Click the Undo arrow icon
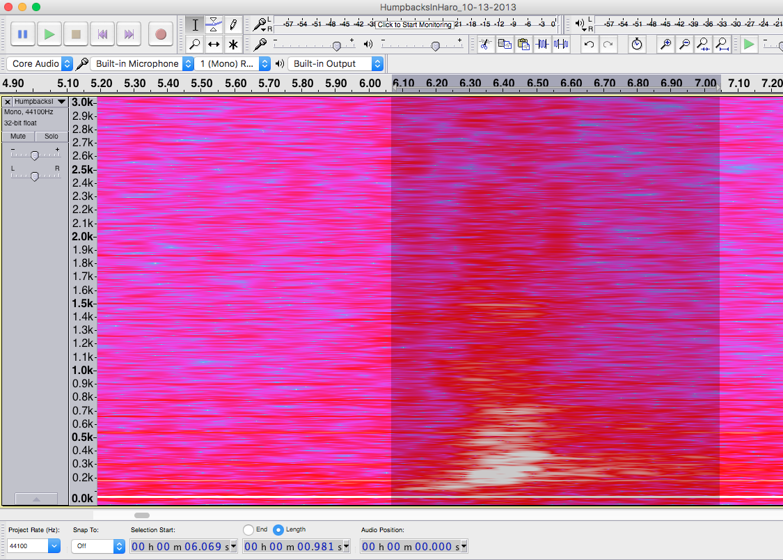783x560 pixels. coord(589,45)
